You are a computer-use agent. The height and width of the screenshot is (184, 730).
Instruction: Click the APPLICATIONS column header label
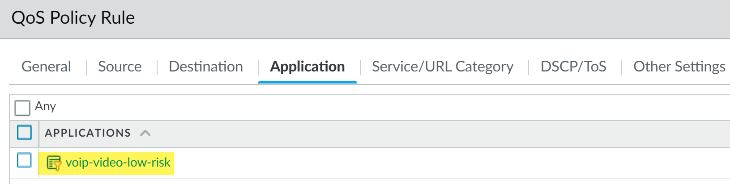coord(88,133)
